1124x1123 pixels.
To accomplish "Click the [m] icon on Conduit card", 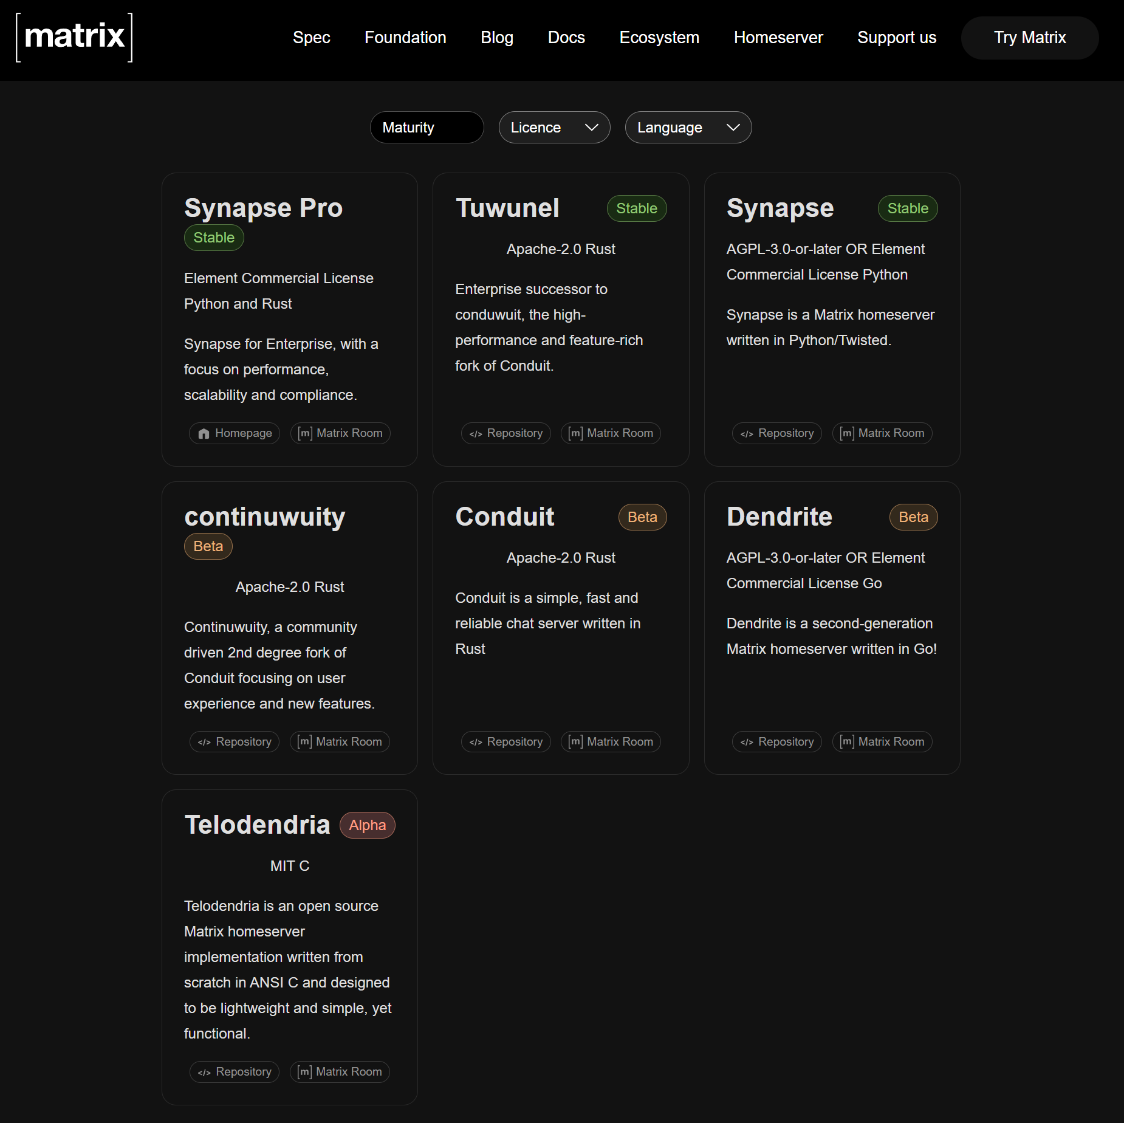I will click(x=575, y=742).
